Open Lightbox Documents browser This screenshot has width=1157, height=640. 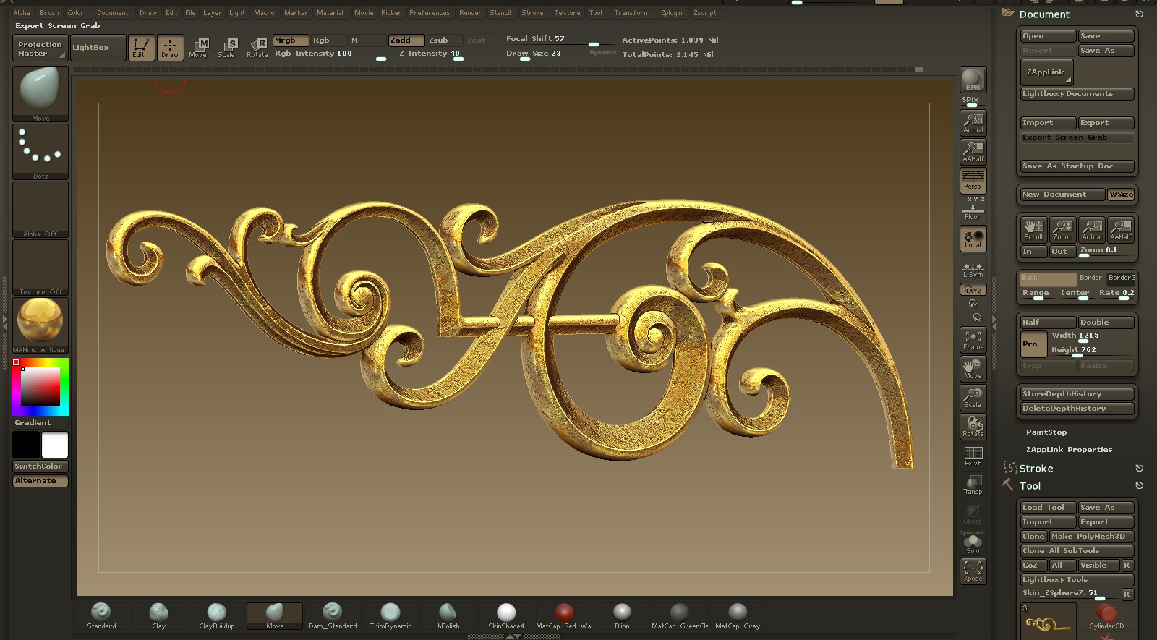pyautogui.click(x=1076, y=94)
